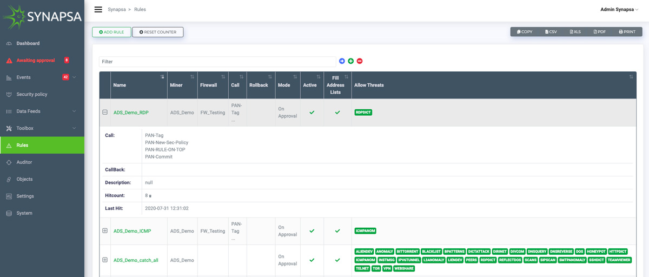Click the Synapsa logo

click(42, 17)
